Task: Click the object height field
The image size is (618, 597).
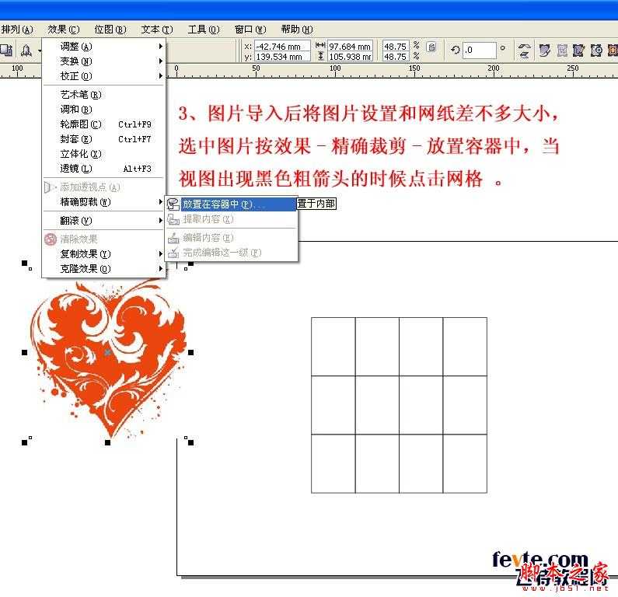Action: coord(350,57)
